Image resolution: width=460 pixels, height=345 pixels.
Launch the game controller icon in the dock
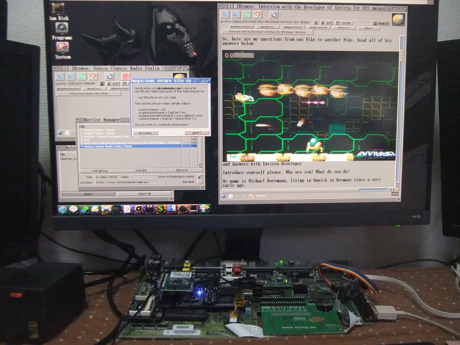click(106, 209)
